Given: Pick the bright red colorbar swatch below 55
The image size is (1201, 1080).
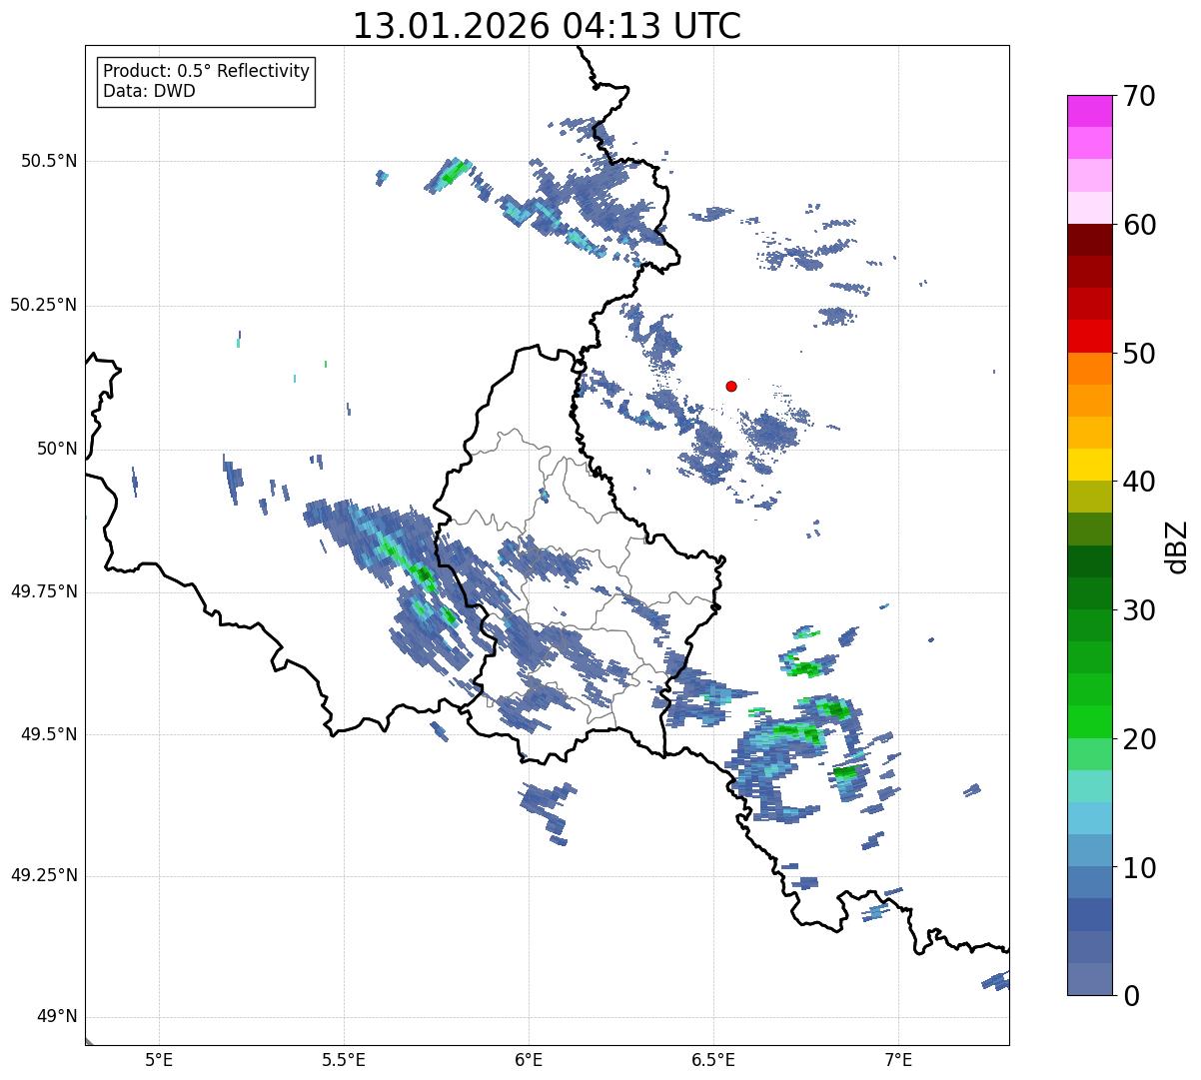Looking at the screenshot, I should point(1089,337).
